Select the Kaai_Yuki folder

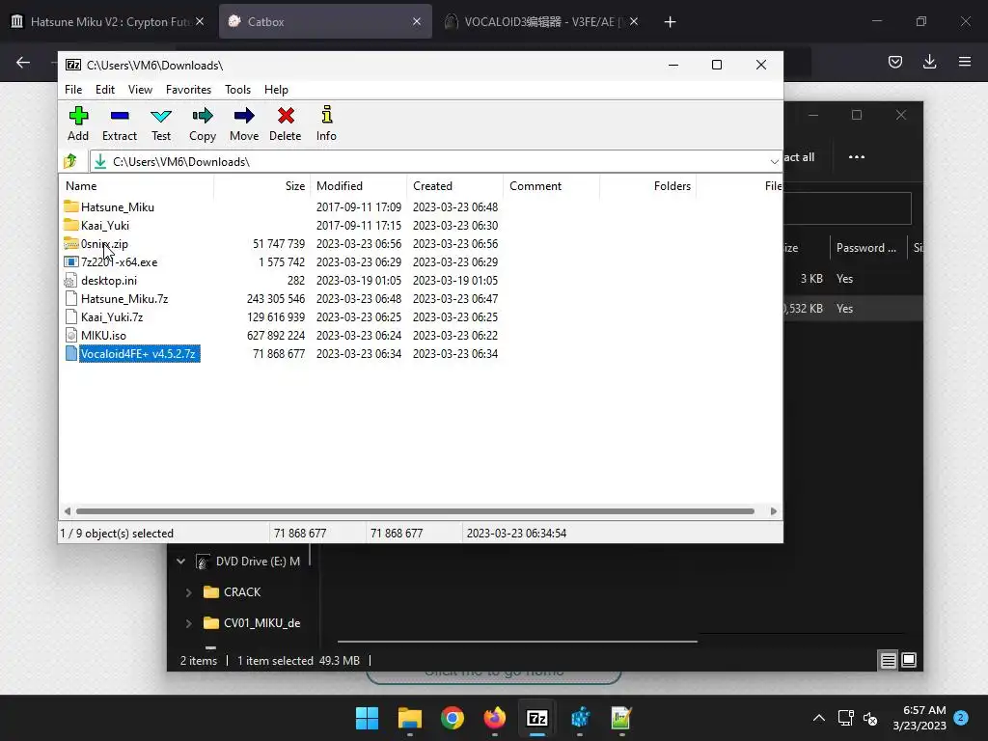[x=104, y=226]
